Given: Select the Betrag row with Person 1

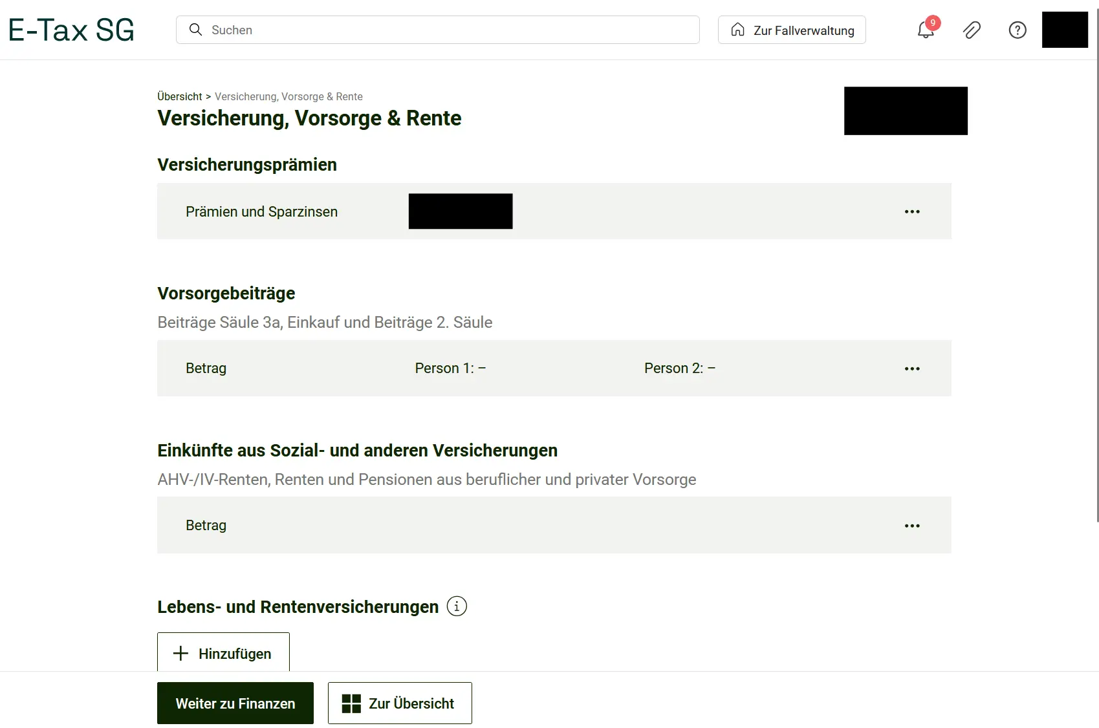Looking at the screenshot, I should [206, 369].
